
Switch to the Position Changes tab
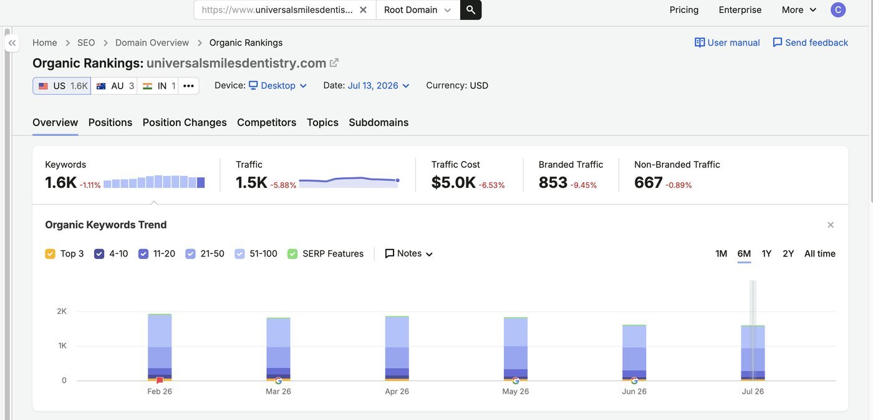[x=185, y=122]
